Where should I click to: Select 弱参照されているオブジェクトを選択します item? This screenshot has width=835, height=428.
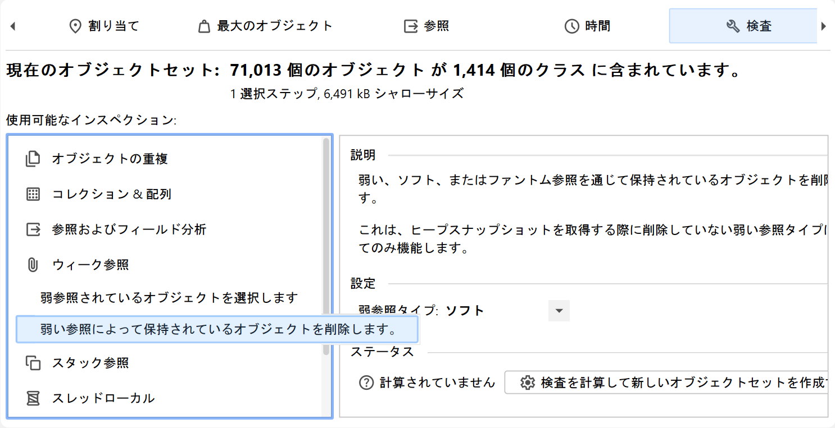(169, 297)
